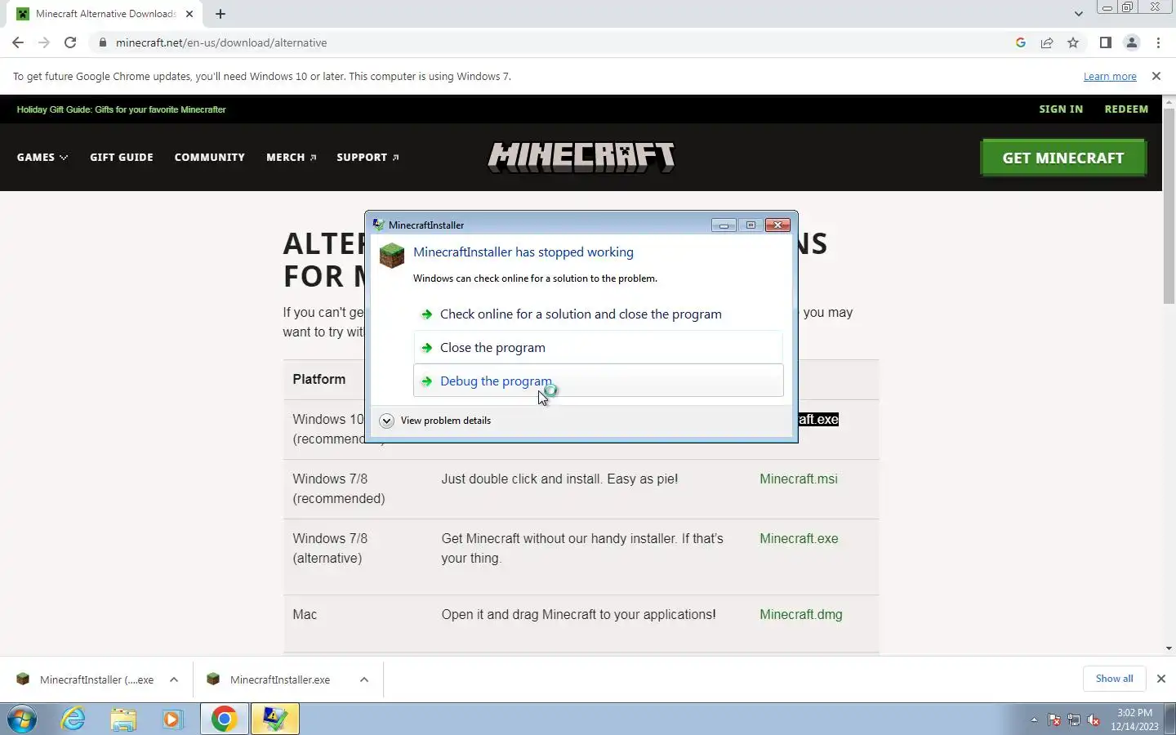Click REDEEM in the top bar
This screenshot has height=735, width=1176.
tap(1126, 109)
